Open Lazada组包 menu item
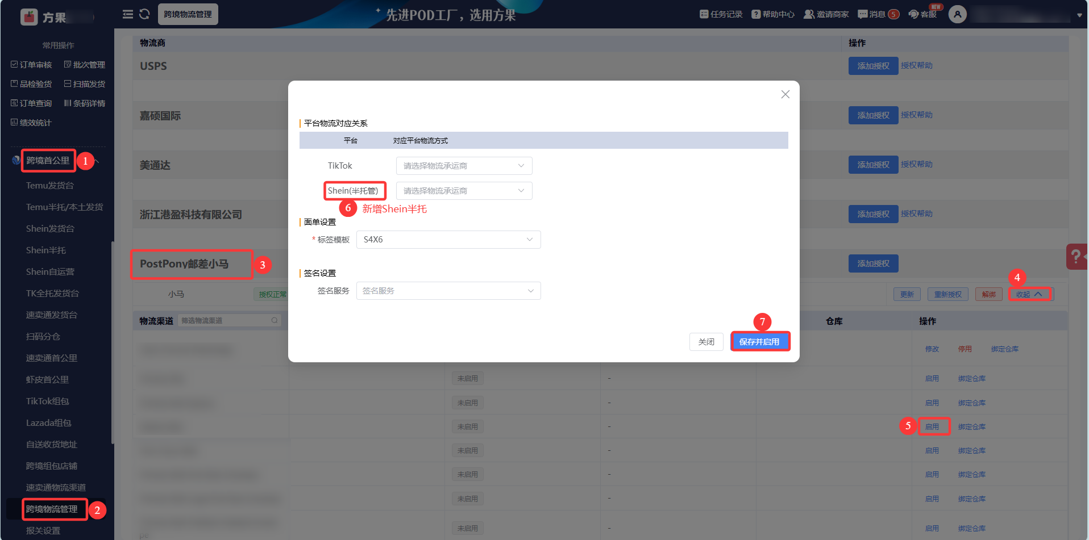This screenshot has height=540, width=1089. pyautogui.click(x=49, y=423)
